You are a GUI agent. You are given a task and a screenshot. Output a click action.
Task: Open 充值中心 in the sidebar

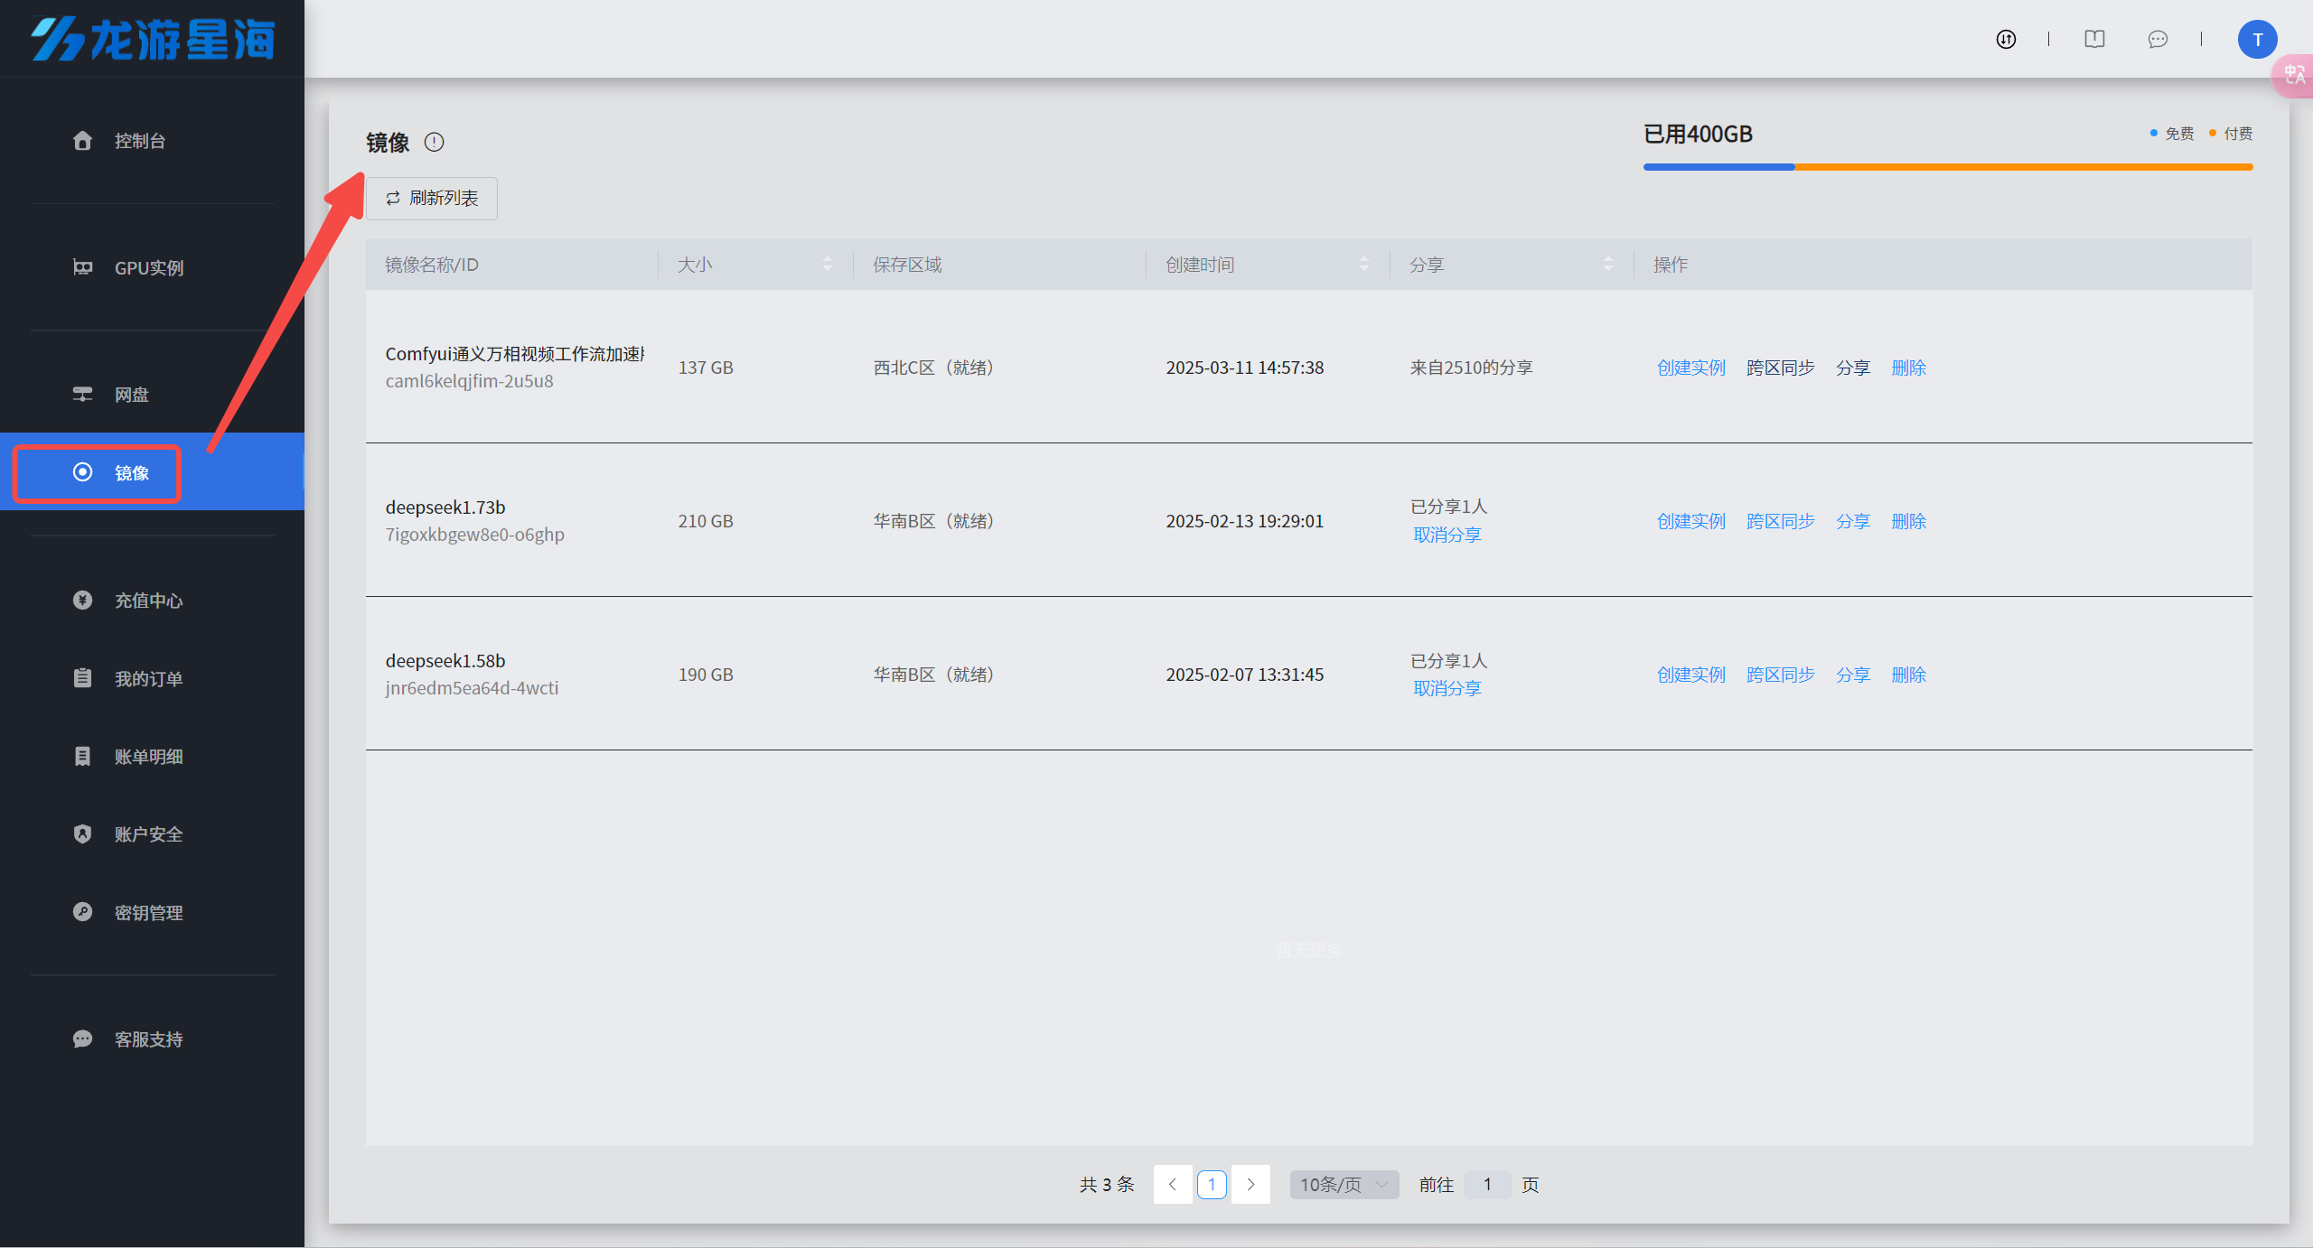(x=149, y=601)
